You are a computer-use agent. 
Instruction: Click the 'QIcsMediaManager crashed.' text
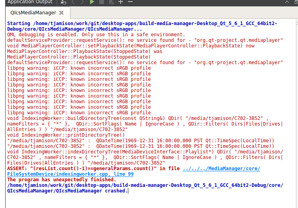click(67, 191)
